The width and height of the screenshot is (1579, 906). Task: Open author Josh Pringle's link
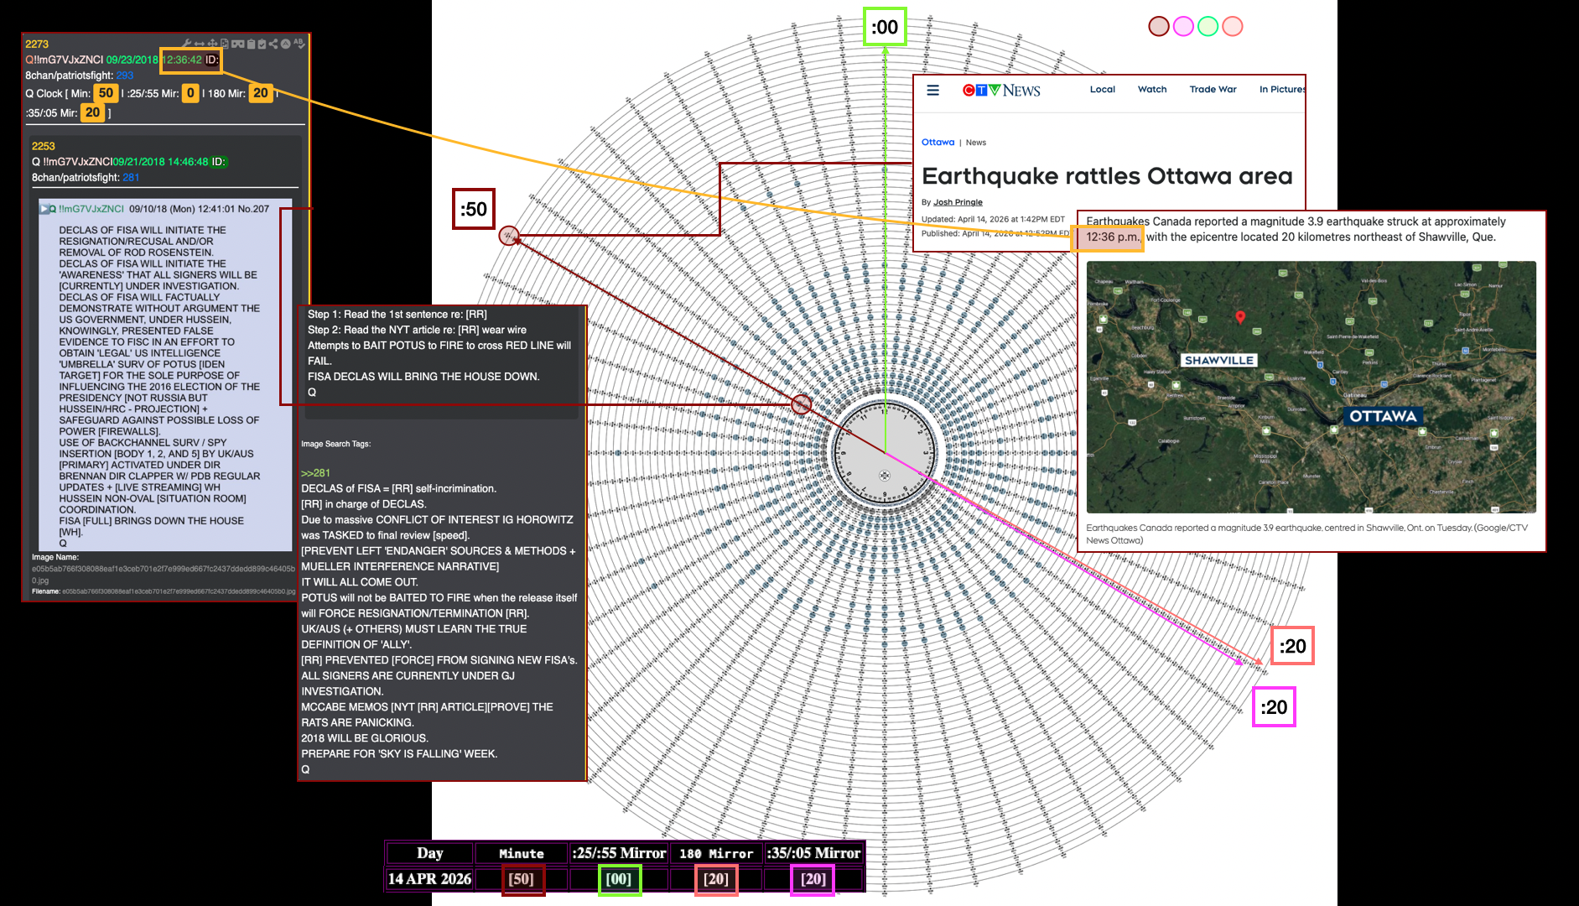tap(958, 202)
